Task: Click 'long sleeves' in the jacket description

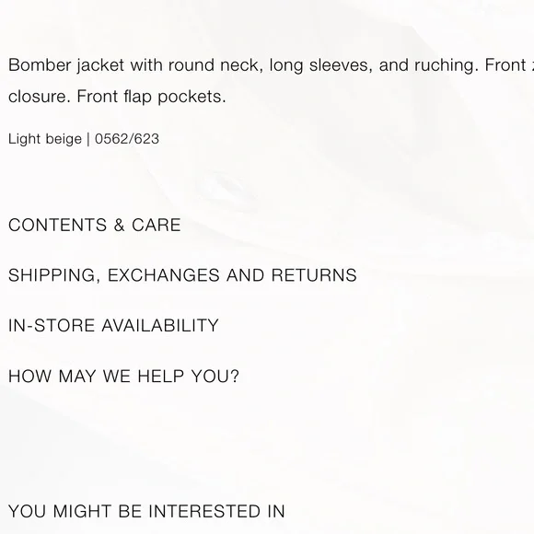Action: (x=319, y=65)
